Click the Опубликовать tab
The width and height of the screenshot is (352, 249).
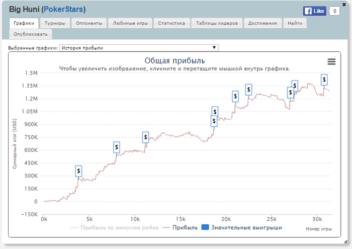31,34
